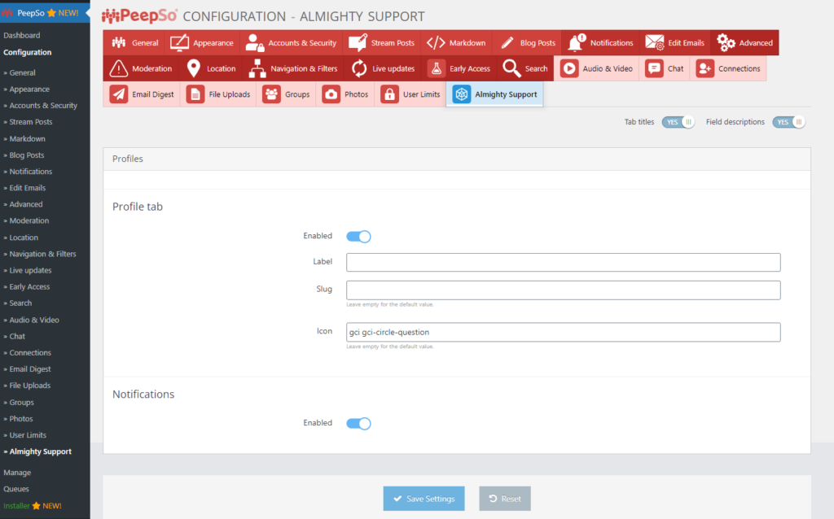834x519 pixels.
Task: Click the Save Settings button
Action: click(x=424, y=499)
